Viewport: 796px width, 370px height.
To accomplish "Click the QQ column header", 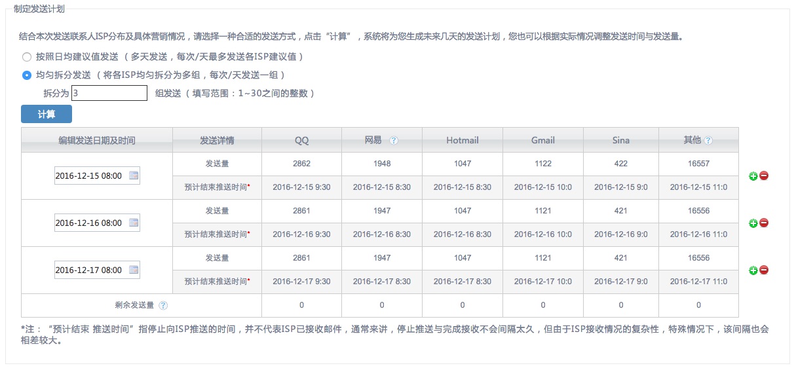I will [301, 140].
